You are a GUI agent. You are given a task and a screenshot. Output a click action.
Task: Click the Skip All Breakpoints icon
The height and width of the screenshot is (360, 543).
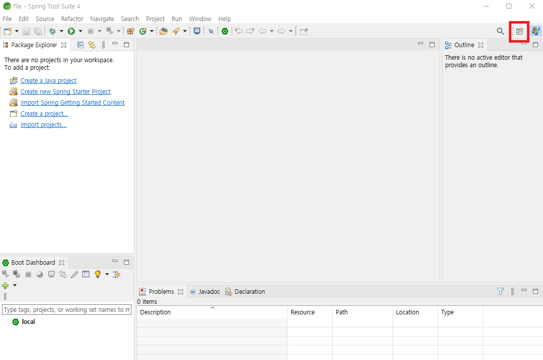click(x=211, y=31)
